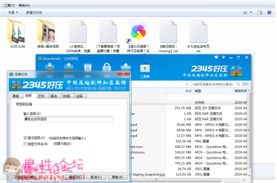Image resolution: width=277 pixels, height=183 pixels.
Task: Close the 压缩文件 dialog
Action: pyautogui.click(x=124, y=73)
